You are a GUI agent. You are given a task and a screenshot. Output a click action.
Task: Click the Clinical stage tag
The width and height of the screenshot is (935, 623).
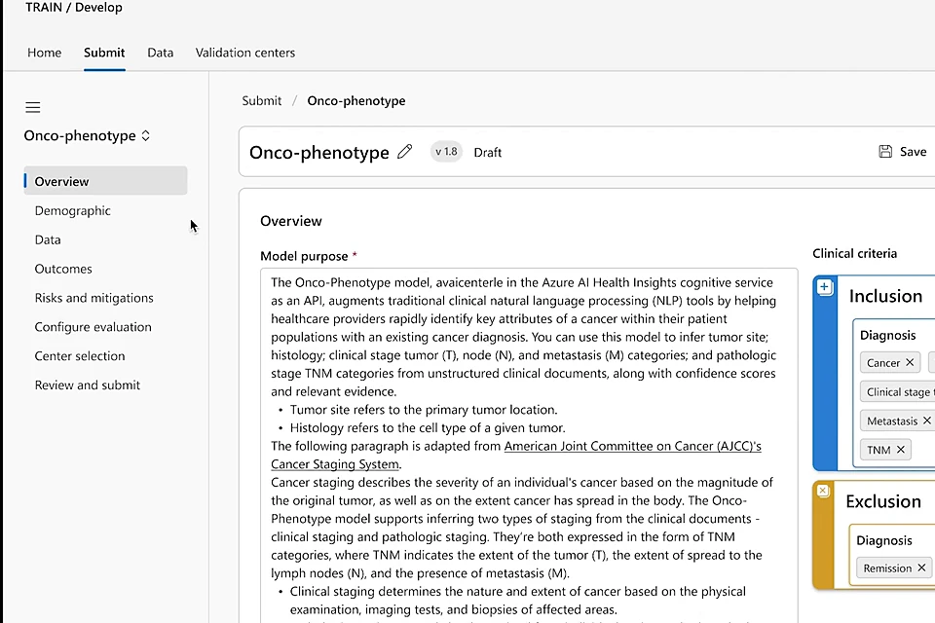[x=897, y=391]
